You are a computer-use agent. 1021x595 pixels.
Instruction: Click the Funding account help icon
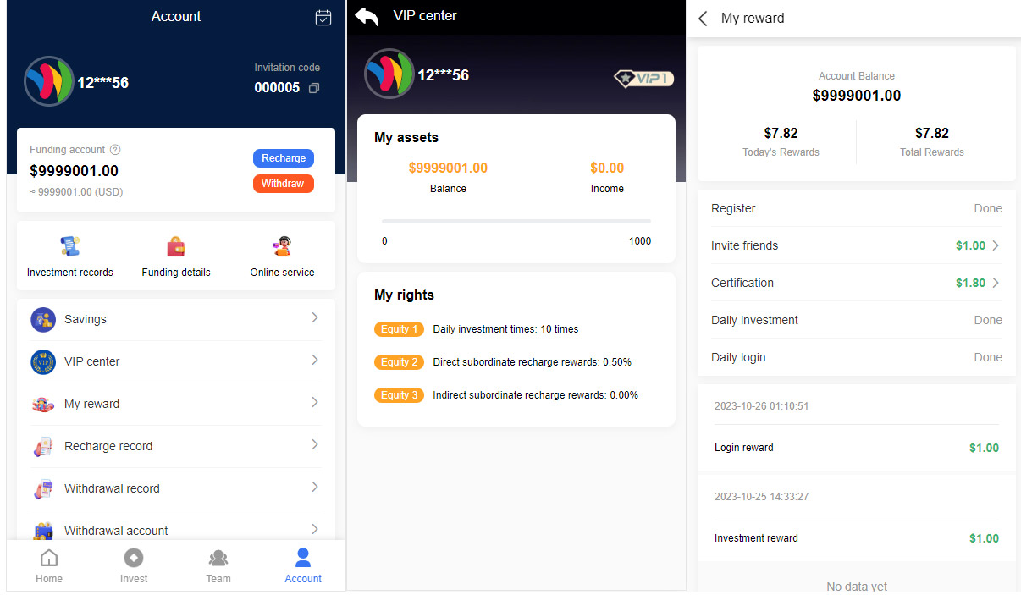click(x=115, y=150)
